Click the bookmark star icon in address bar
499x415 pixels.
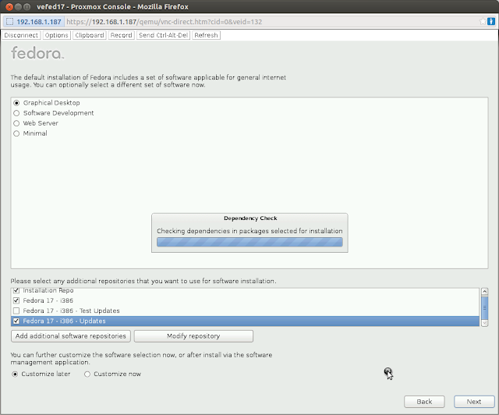tap(483, 21)
